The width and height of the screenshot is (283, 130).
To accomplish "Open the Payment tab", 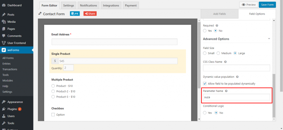I will pos(131,6).
